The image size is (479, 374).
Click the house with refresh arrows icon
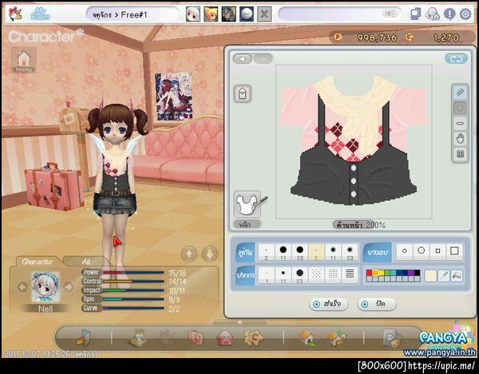(336, 338)
